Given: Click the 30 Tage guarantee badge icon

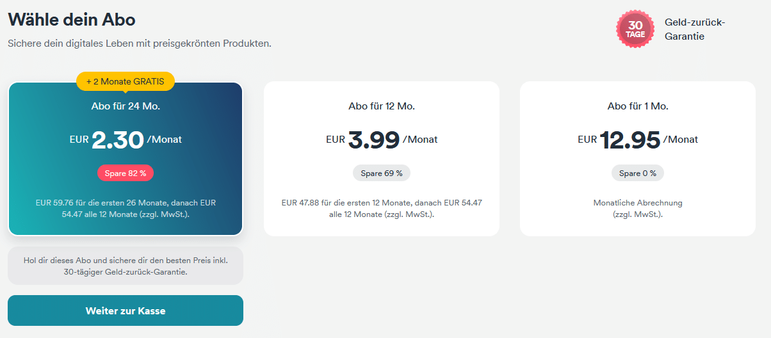Looking at the screenshot, I should pyautogui.click(x=635, y=29).
